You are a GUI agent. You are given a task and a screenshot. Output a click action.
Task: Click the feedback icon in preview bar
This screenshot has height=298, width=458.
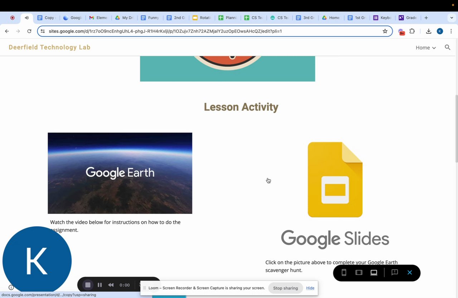click(395, 273)
